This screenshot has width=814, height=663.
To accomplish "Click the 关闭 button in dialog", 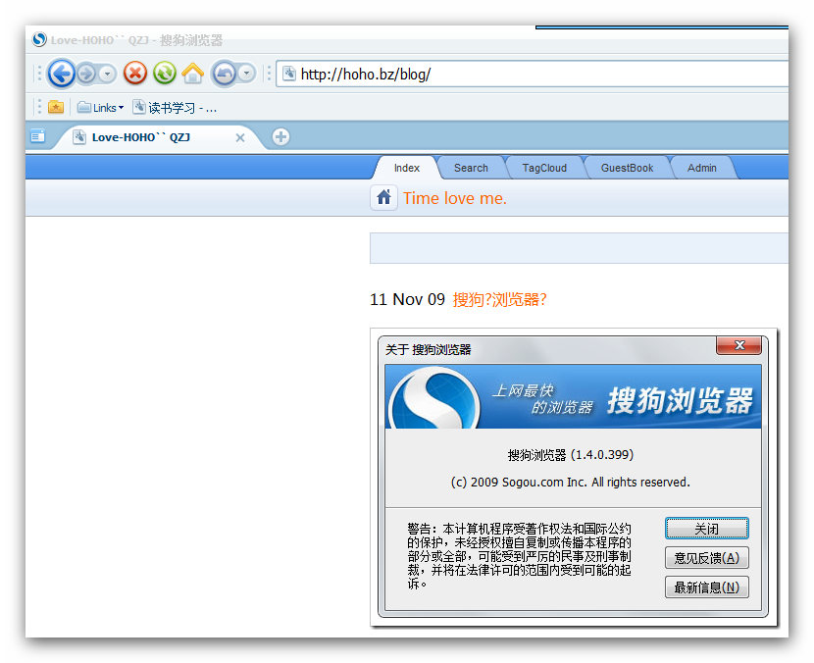I will (706, 529).
